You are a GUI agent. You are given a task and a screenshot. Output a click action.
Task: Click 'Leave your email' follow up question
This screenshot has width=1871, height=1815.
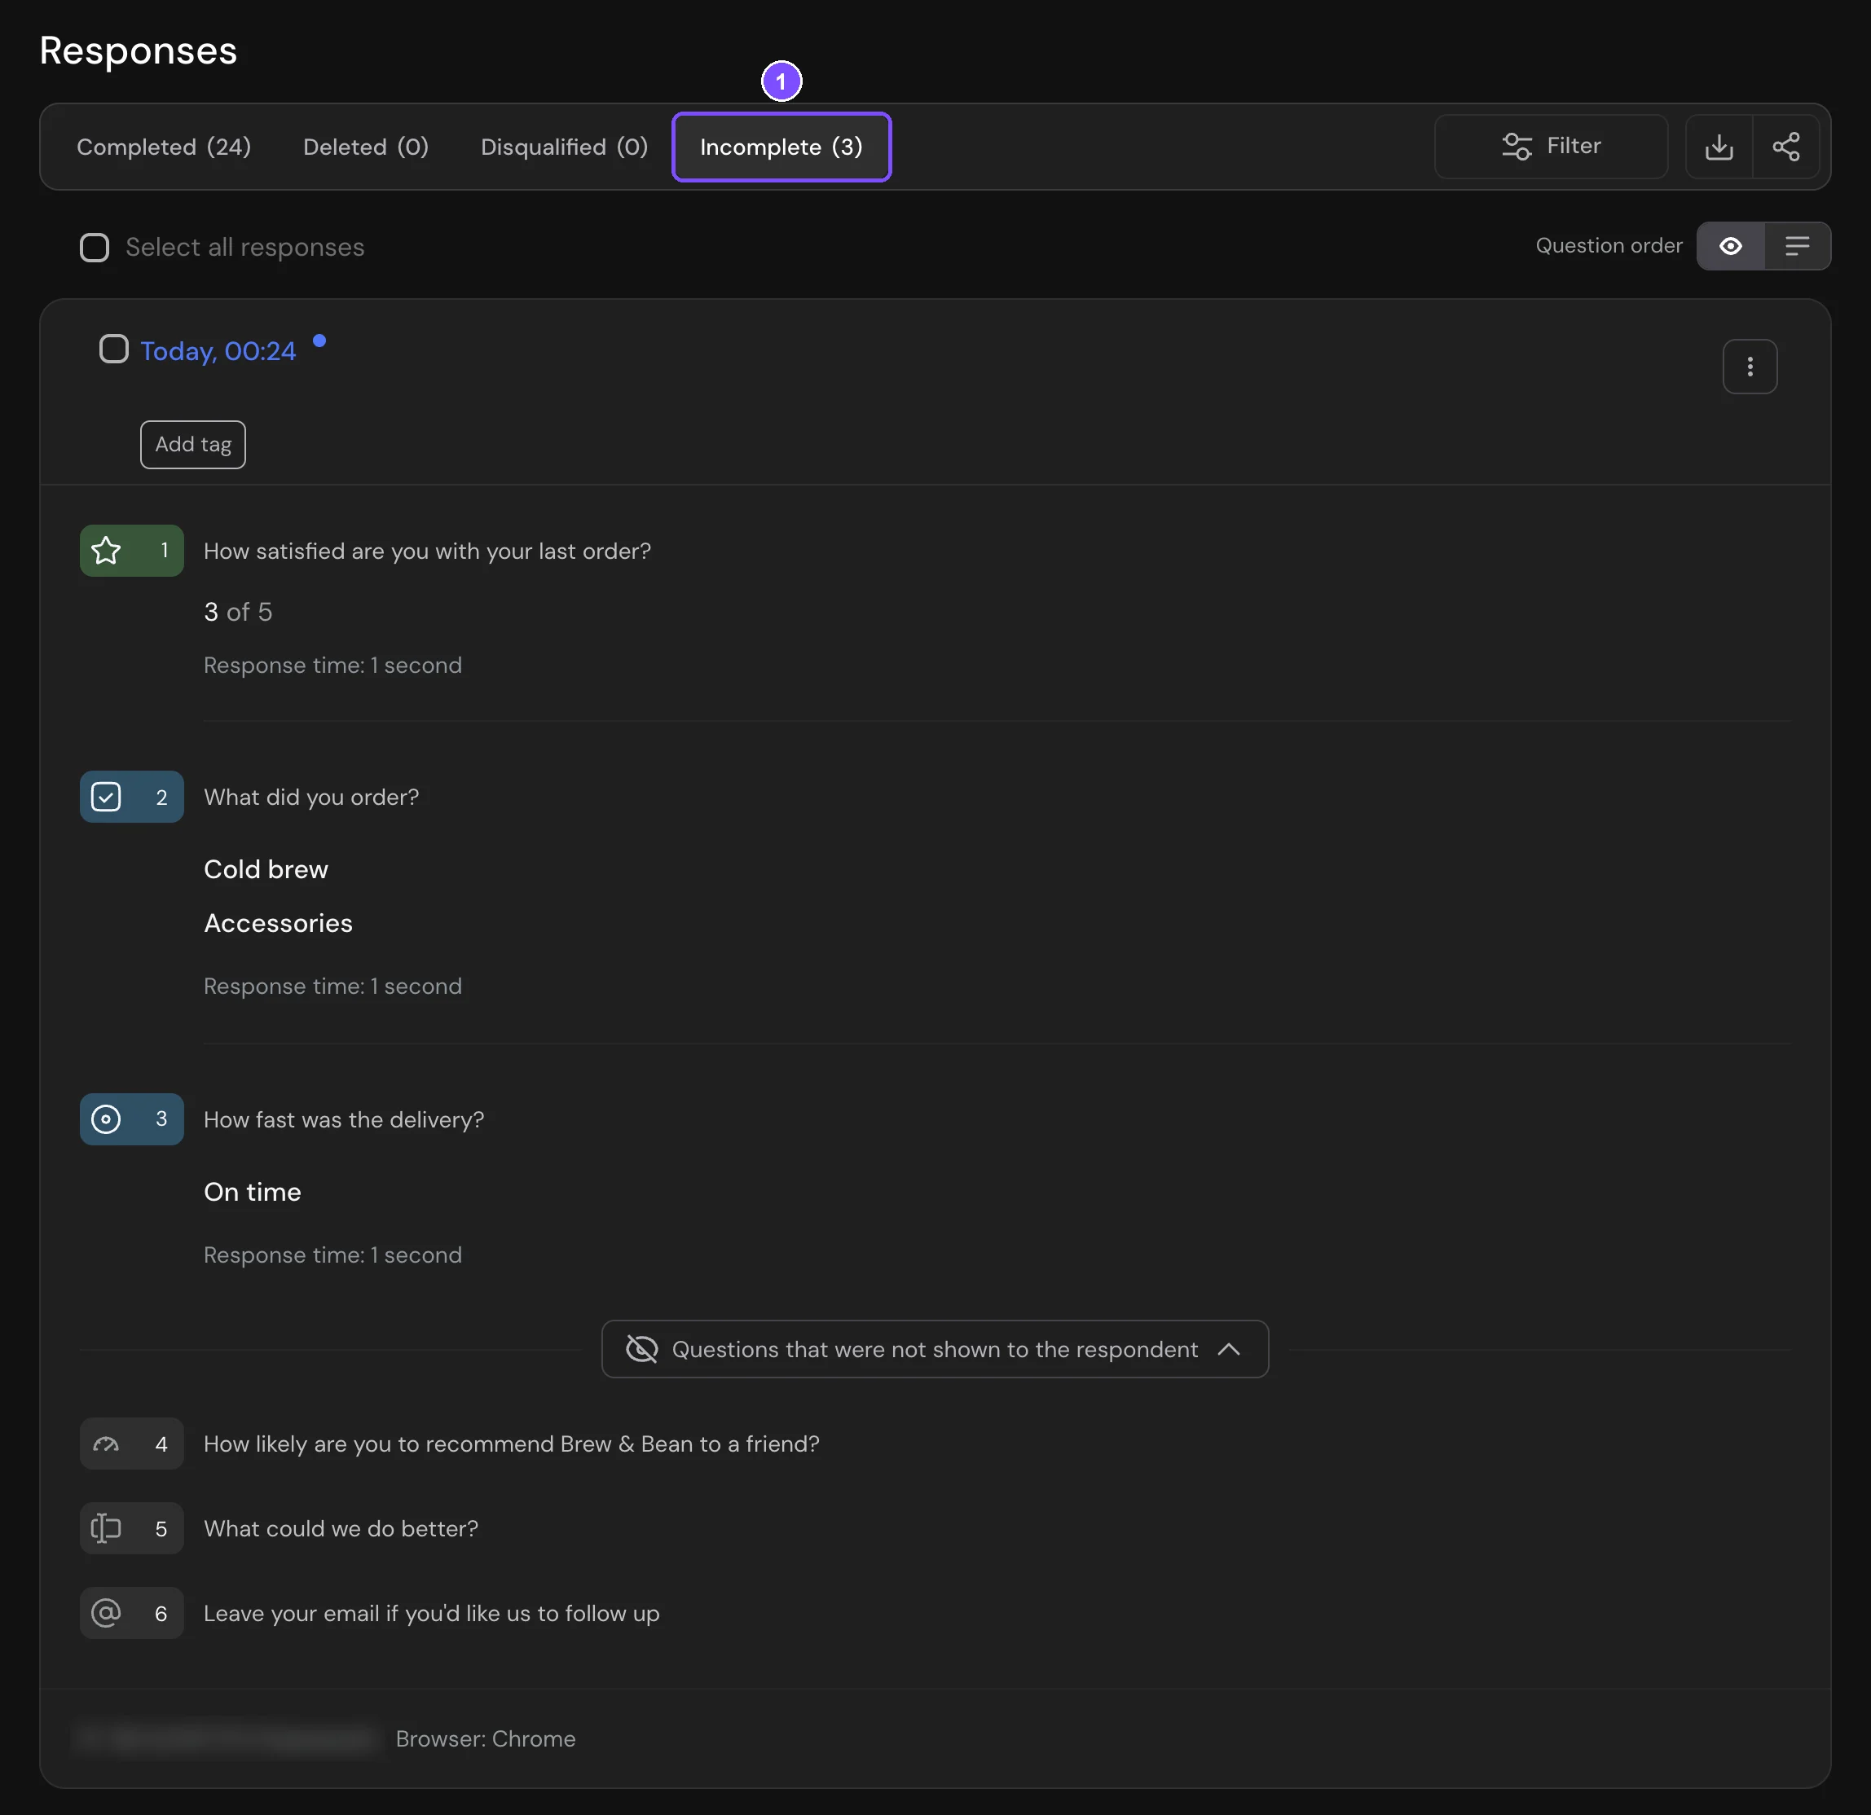pyautogui.click(x=431, y=1614)
